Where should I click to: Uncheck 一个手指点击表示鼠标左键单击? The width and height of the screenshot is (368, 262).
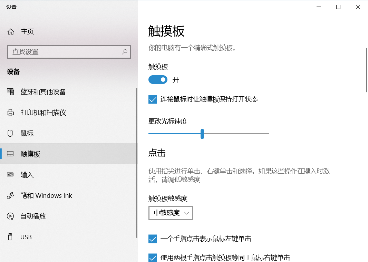[x=153, y=239]
